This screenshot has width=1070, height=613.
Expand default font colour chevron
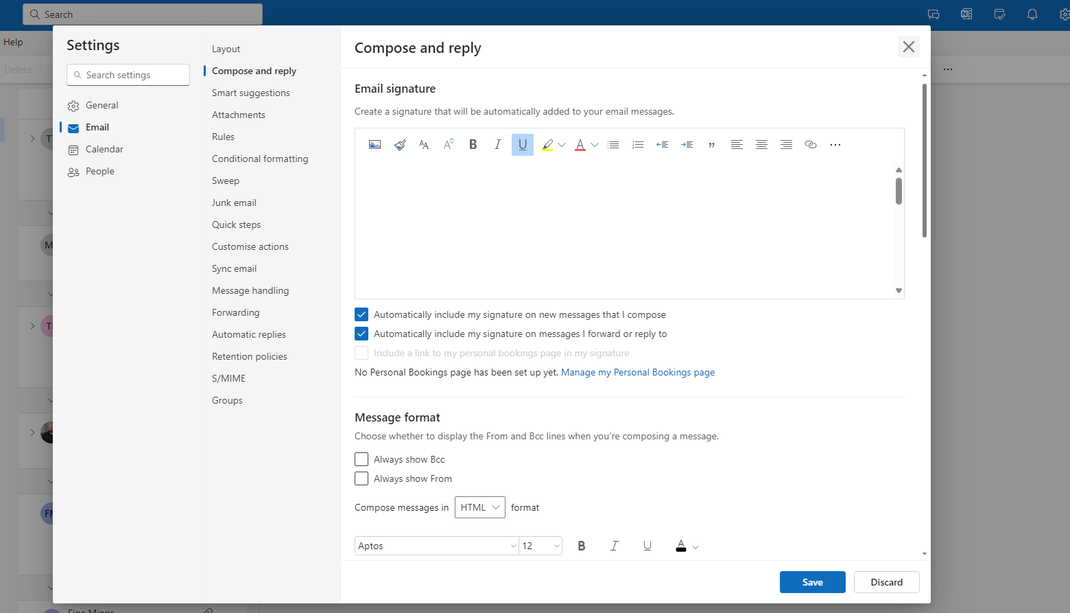695,547
